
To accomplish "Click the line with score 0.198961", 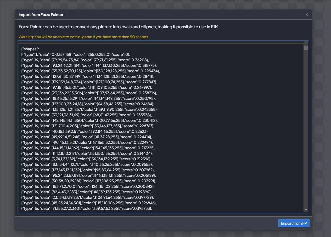I will pos(87,192).
